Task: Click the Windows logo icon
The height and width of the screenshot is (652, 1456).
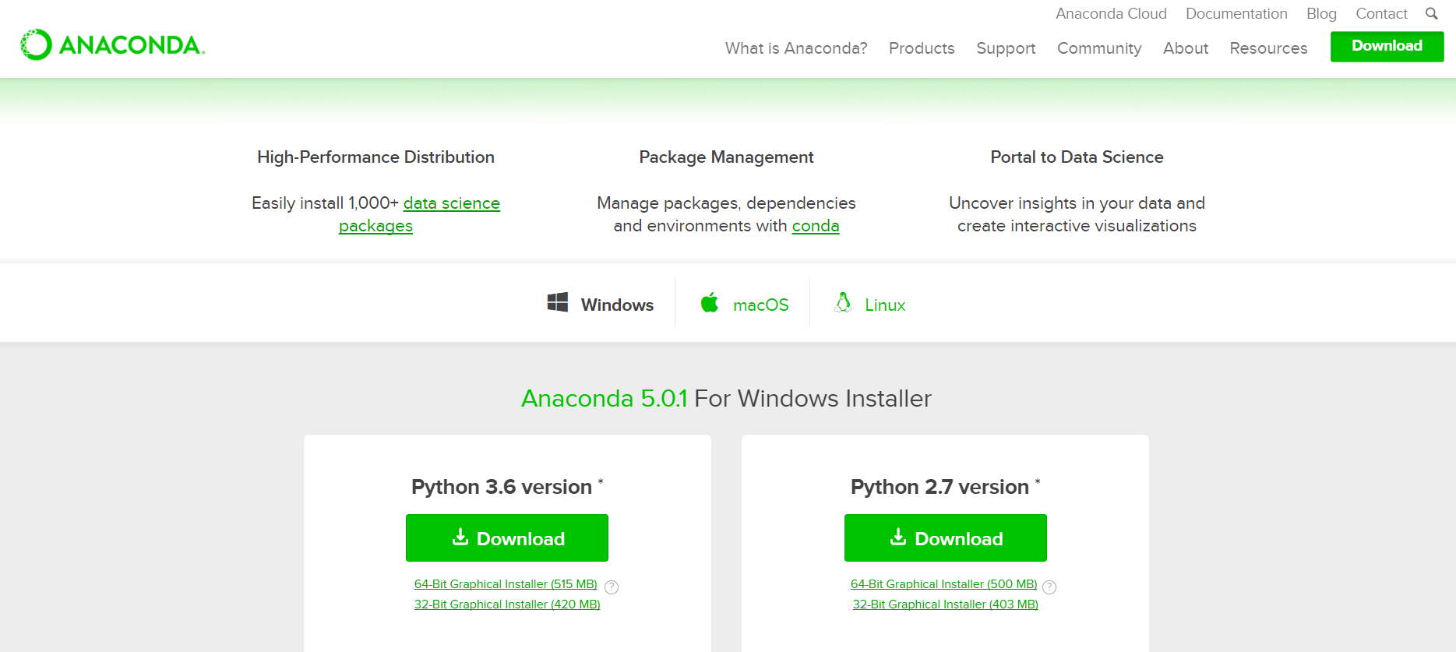Action: 558,302
